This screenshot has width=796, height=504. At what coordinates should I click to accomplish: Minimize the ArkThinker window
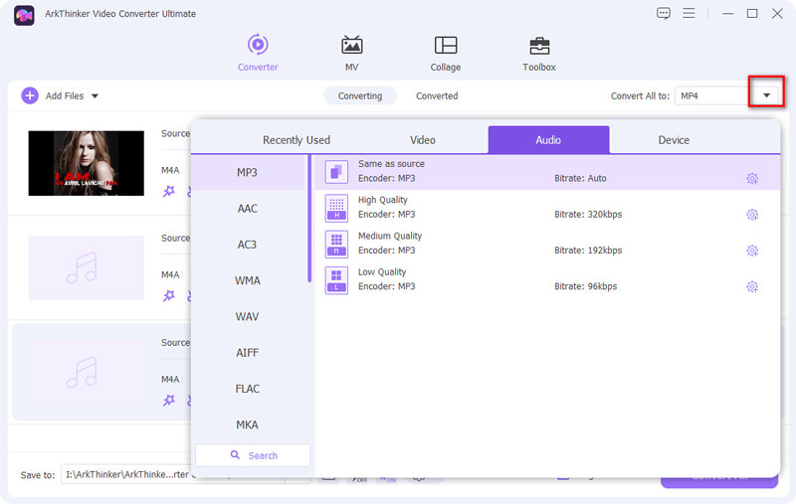pos(728,14)
